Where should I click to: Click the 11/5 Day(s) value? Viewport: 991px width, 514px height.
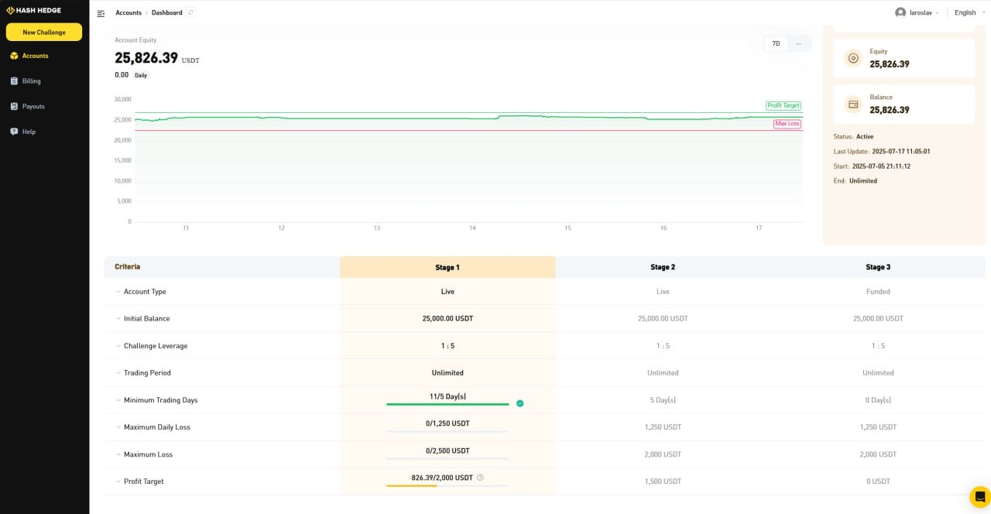click(x=447, y=396)
